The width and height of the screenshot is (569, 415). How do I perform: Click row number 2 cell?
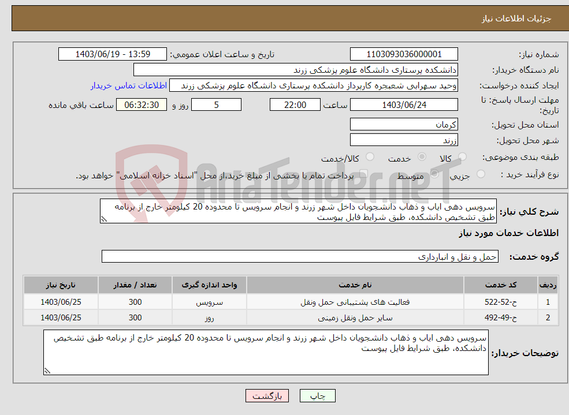click(x=548, y=317)
